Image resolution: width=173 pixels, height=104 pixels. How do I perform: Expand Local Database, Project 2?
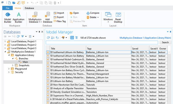(x=5, y=45)
